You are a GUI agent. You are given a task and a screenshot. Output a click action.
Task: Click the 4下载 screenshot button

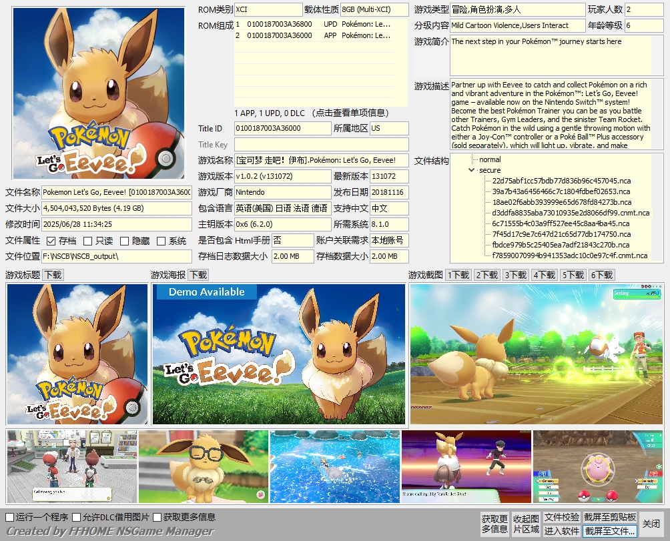tap(544, 275)
